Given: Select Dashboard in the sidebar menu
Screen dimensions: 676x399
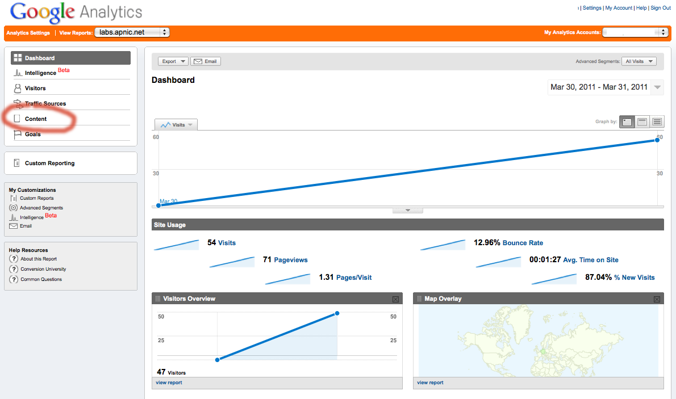Looking at the screenshot, I should 70,58.
